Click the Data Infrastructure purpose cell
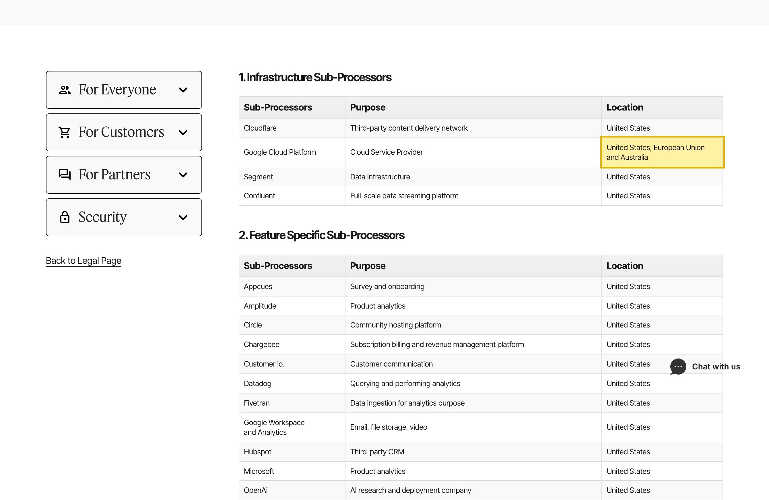Image resolution: width=769 pixels, height=500 pixels. click(x=473, y=177)
